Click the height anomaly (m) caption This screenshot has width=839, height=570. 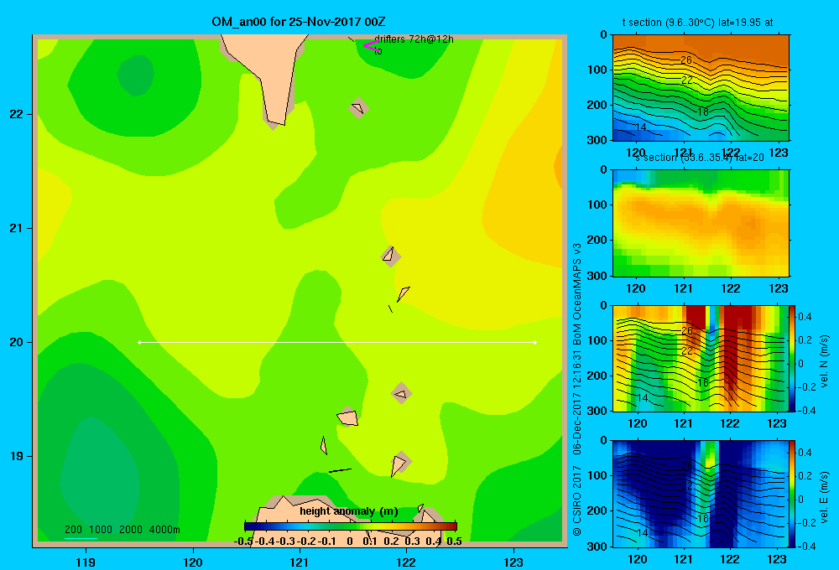click(349, 511)
